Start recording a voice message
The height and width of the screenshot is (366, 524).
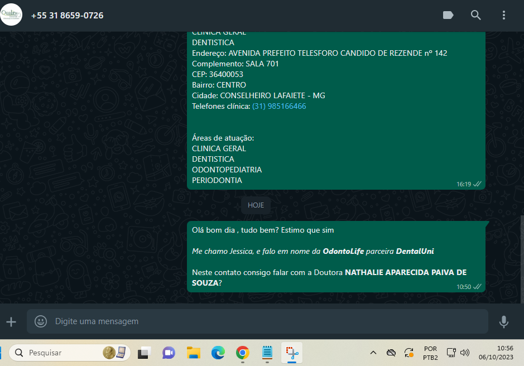[503, 321]
